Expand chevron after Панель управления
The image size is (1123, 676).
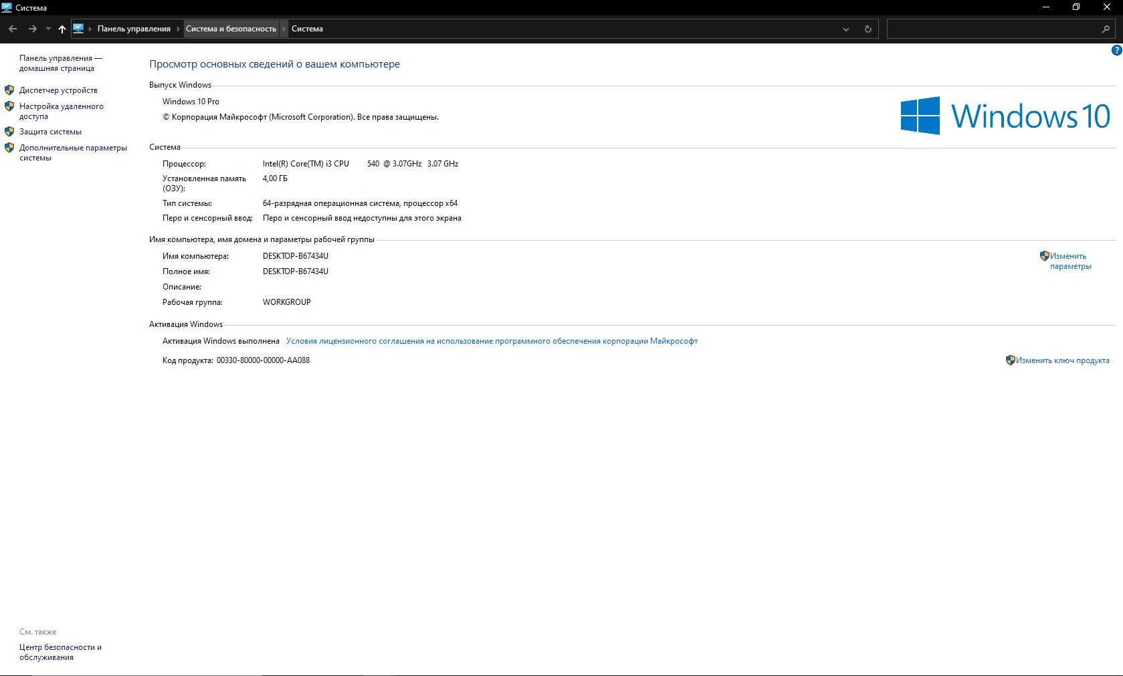click(x=178, y=29)
